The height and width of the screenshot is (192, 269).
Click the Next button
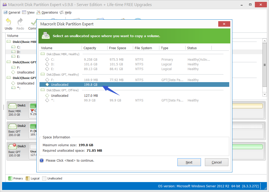click(x=189, y=162)
